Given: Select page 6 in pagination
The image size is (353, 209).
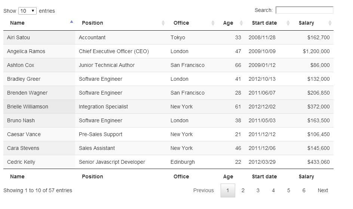Looking at the screenshot, I should click(x=304, y=190).
